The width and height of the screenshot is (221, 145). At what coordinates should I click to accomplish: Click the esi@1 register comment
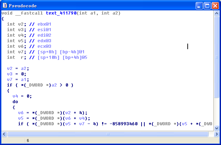pyautogui.click(x=44, y=30)
